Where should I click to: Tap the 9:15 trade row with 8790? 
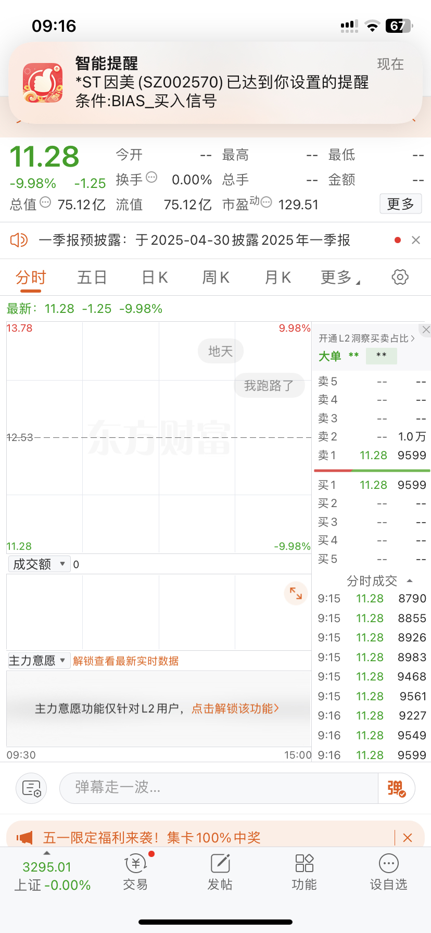click(372, 599)
